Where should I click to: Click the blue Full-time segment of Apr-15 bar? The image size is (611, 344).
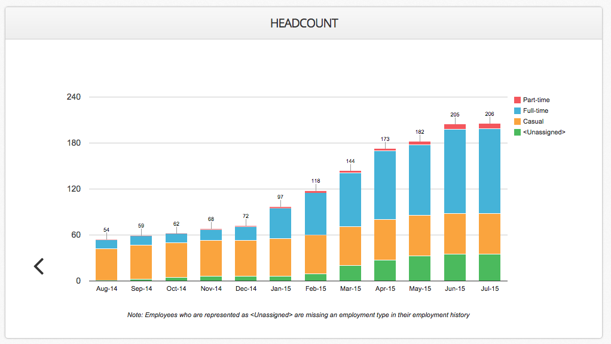coord(385,185)
